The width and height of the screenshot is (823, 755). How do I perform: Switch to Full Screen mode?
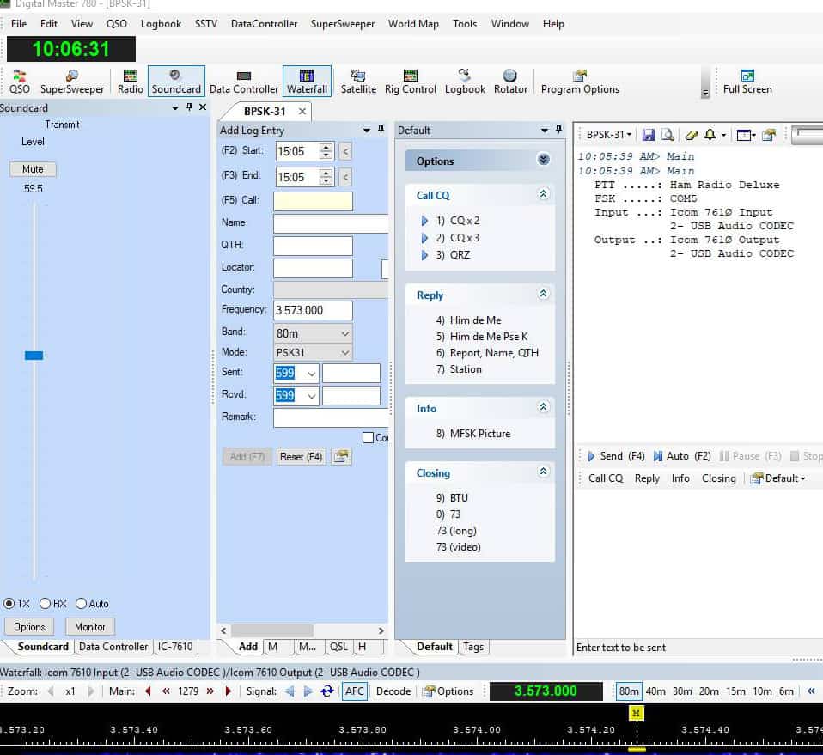pyautogui.click(x=747, y=82)
